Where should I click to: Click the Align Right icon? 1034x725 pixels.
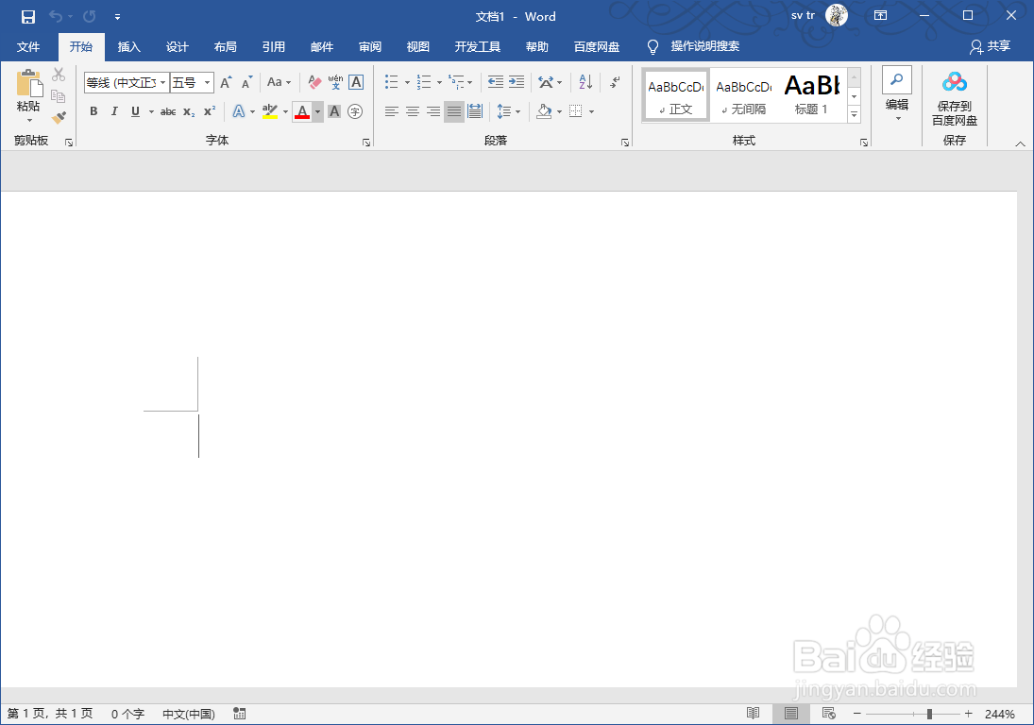[x=433, y=111]
